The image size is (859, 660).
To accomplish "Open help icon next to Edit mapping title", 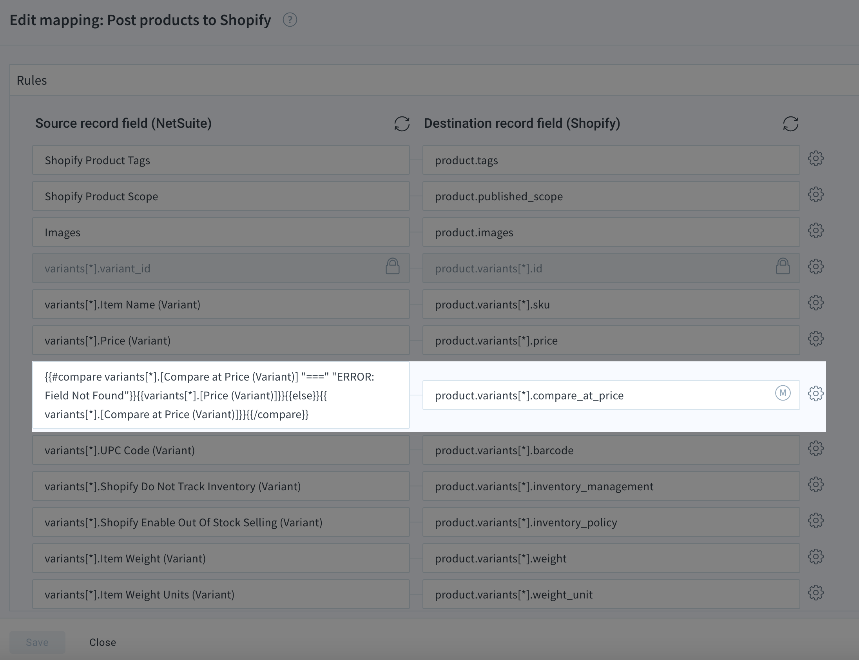I will tap(290, 20).
